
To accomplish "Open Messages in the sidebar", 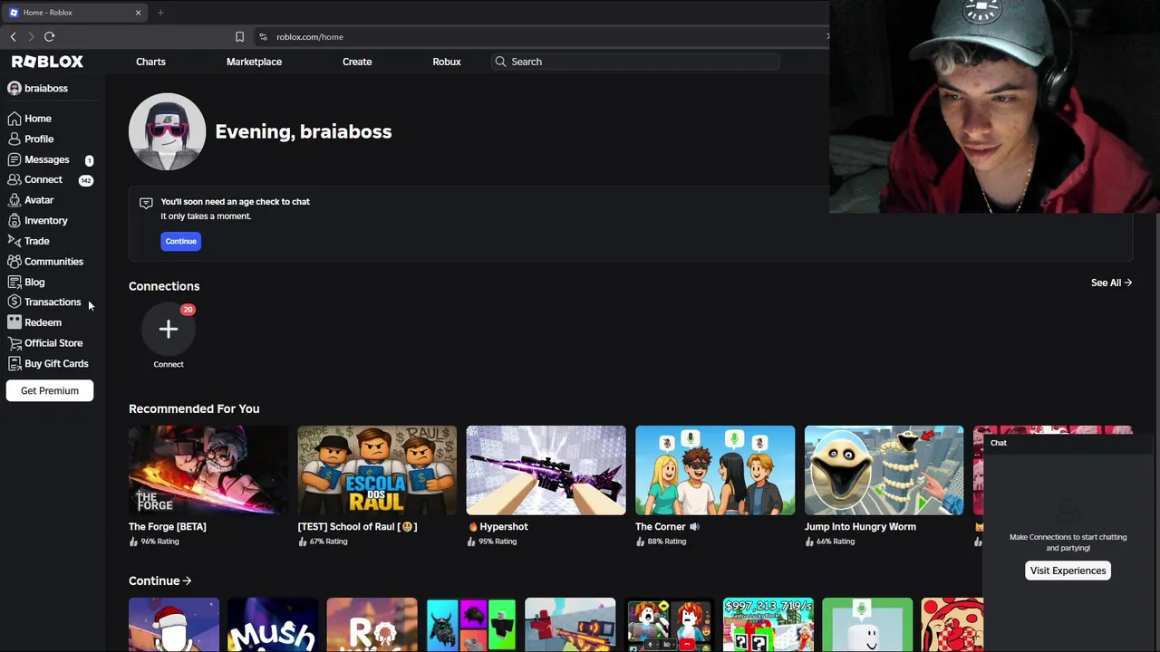I will coord(46,159).
